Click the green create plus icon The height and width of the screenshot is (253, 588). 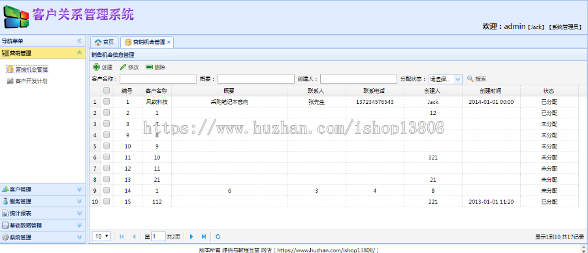pyautogui.click(x=96, y=67)
